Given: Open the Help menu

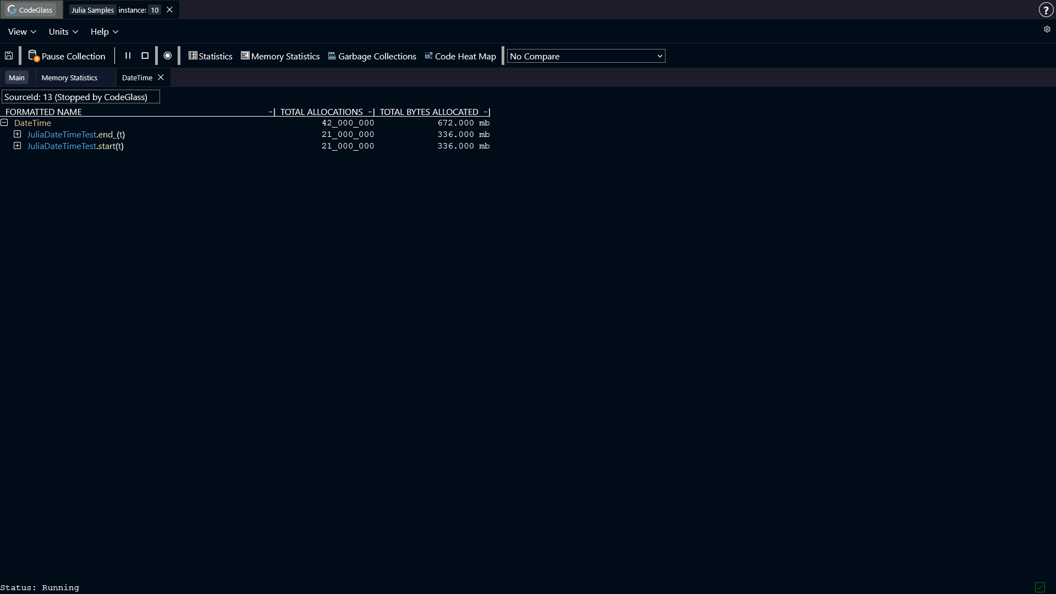Looking at the screenshot, I should 105,32.
